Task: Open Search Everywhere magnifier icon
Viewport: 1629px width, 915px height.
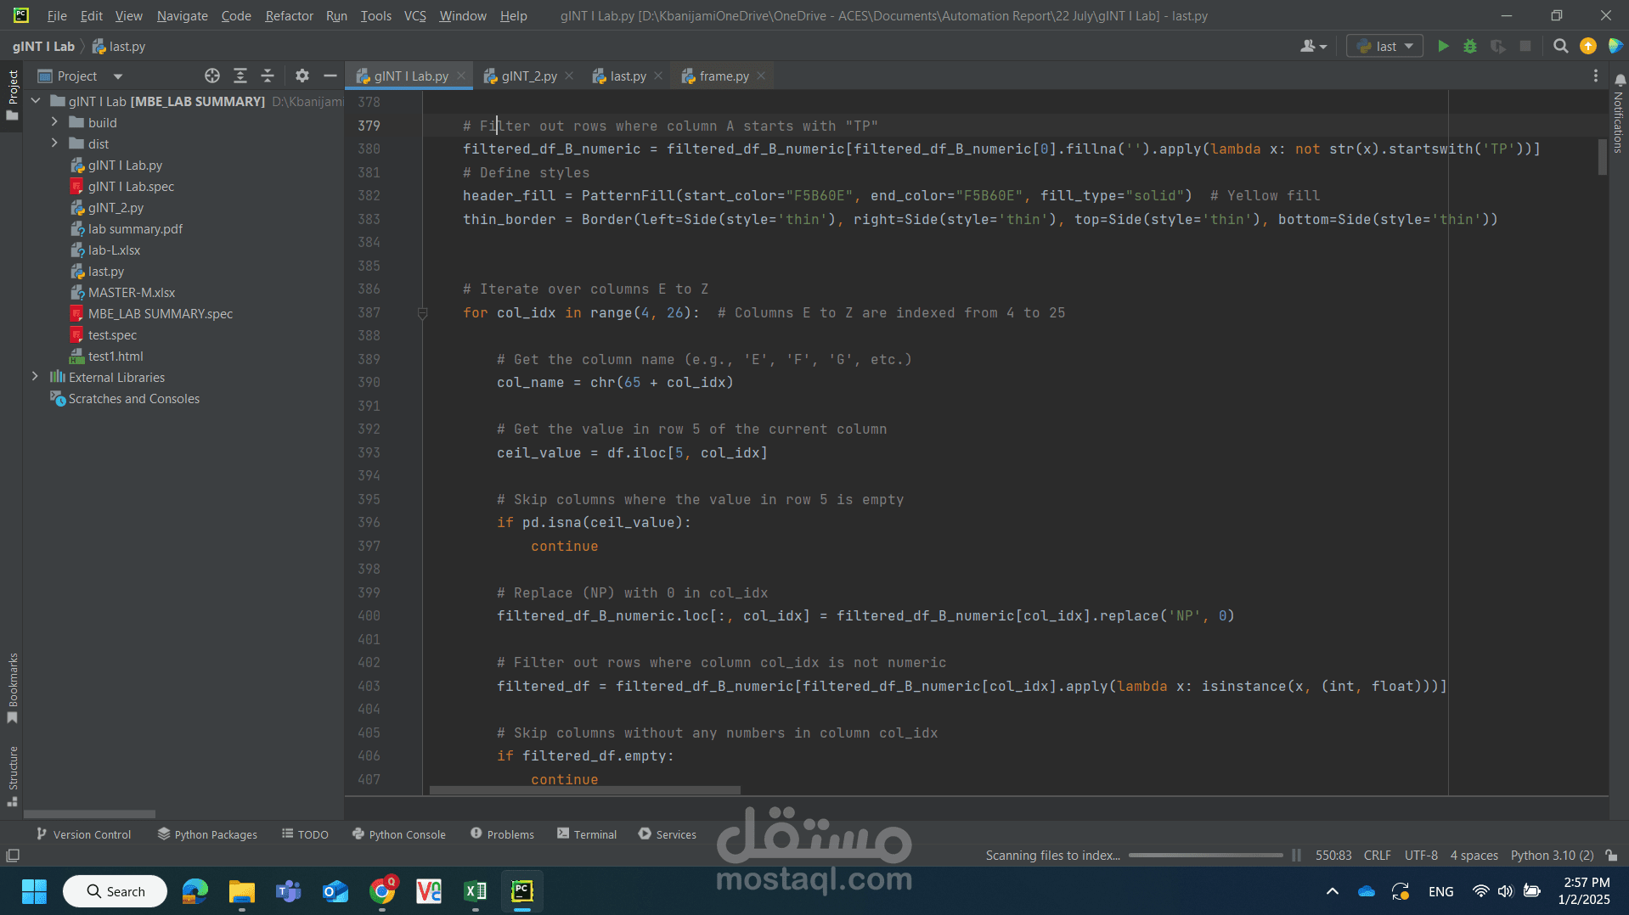Action: 1560,46
